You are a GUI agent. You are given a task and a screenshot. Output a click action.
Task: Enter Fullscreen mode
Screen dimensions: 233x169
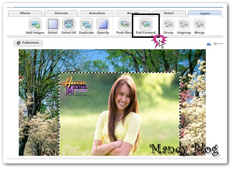(x=28, y=43)
